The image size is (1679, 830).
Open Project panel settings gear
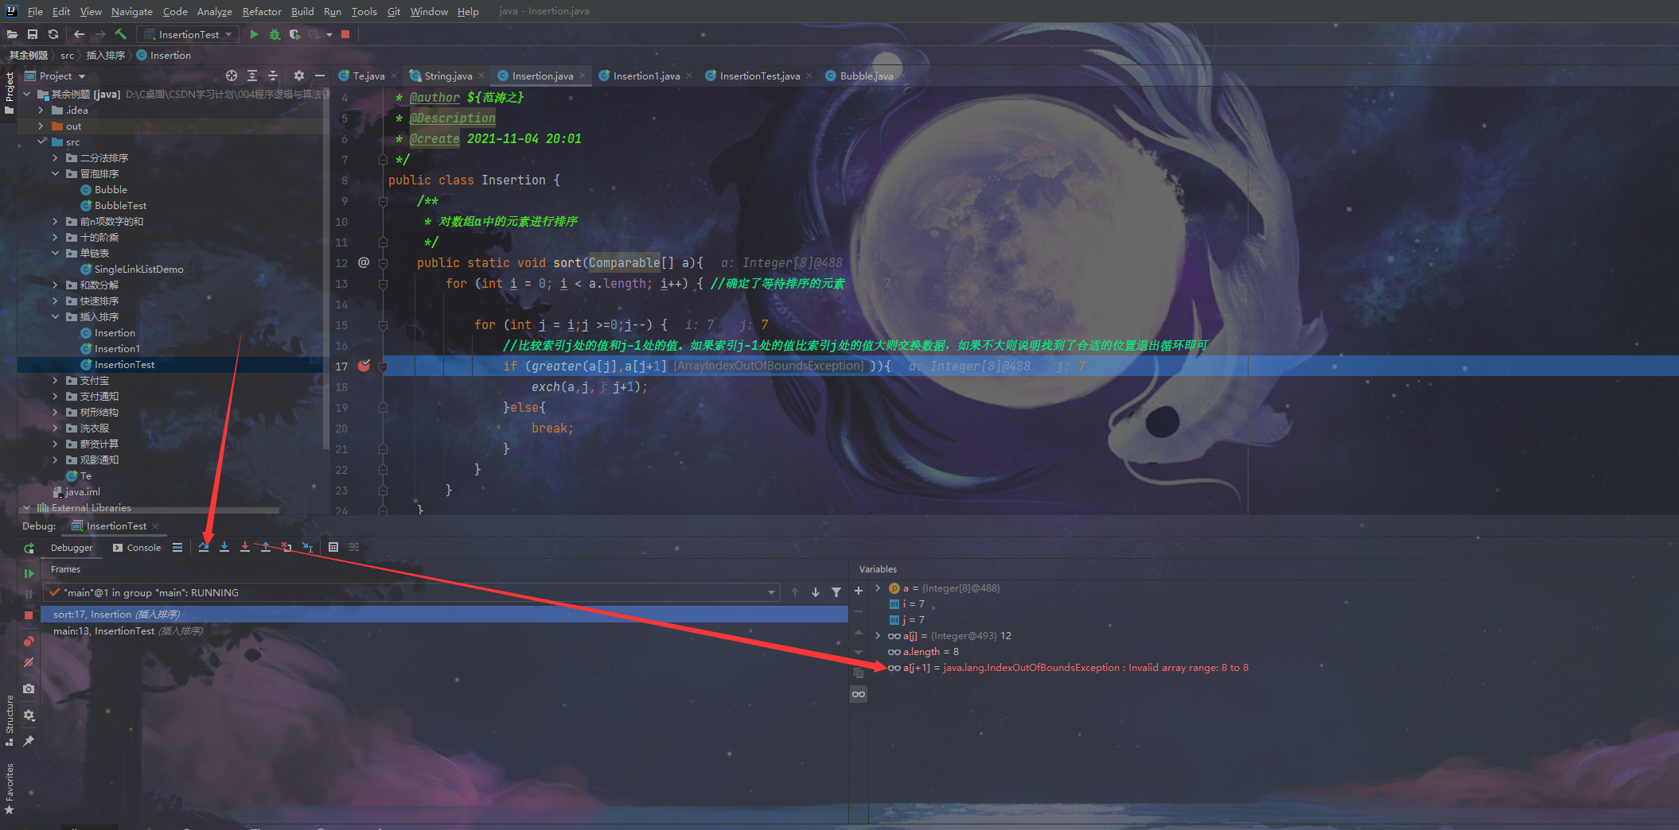click(x=298, y=76)
